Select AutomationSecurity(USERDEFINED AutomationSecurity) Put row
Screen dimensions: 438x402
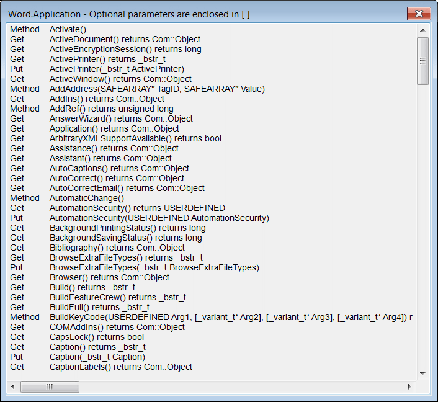(212, 218)
